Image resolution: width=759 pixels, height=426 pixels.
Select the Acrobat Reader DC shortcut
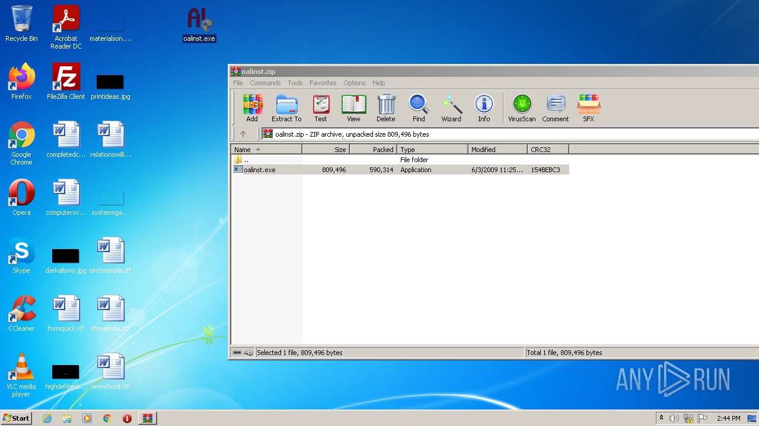pyautogui.click(x=66, y=27)
